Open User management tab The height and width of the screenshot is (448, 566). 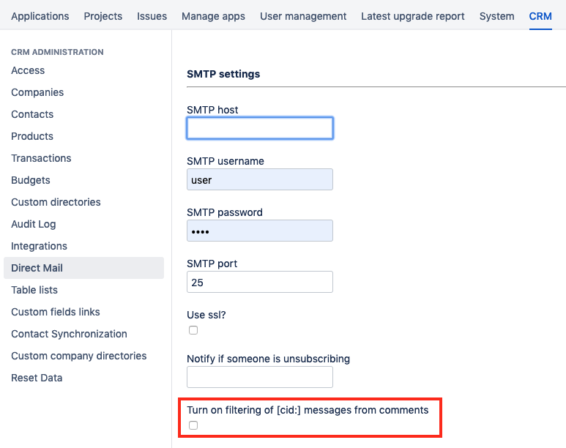[x=303, y=16]
